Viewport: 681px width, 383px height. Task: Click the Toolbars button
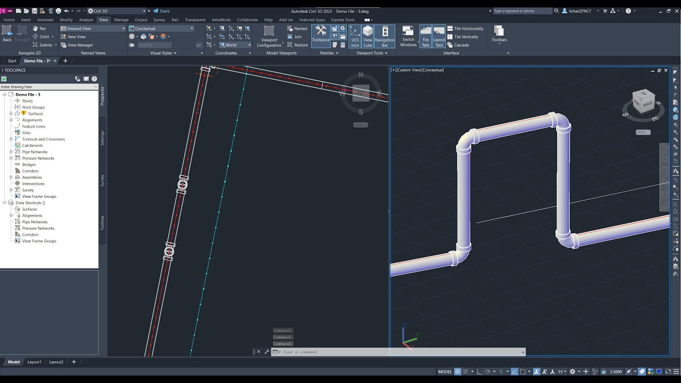pyautogui.click(x=499, y=34)
